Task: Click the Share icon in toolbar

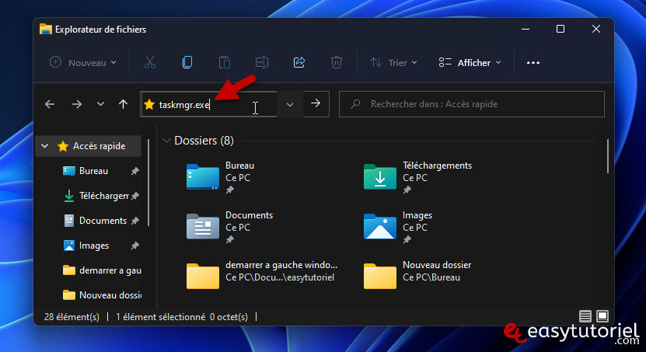Action: 299,63
